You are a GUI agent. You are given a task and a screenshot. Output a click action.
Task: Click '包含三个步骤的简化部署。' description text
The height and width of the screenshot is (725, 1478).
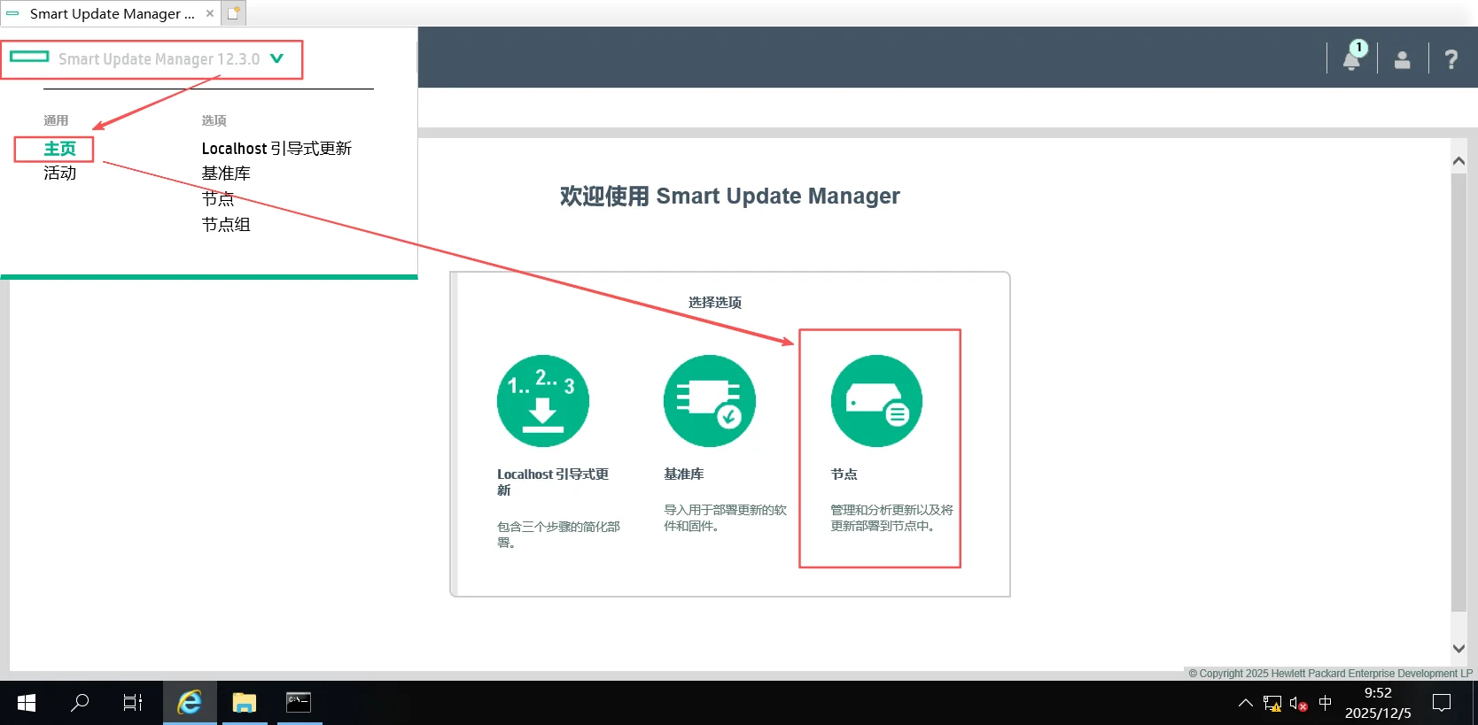click(558, 534)
